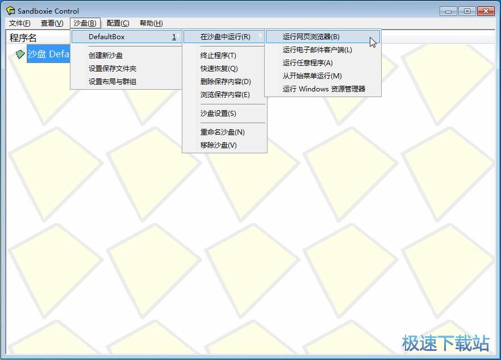The width and height of the screenshot is (501, 360).
Task: Select 快速恢复(Q) menu item
Action: (224, 68)
